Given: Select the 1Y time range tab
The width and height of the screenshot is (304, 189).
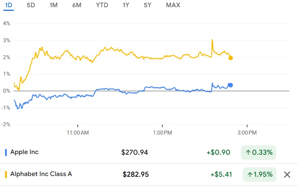Looking at the screenshot, I should (x=126, y=5).
